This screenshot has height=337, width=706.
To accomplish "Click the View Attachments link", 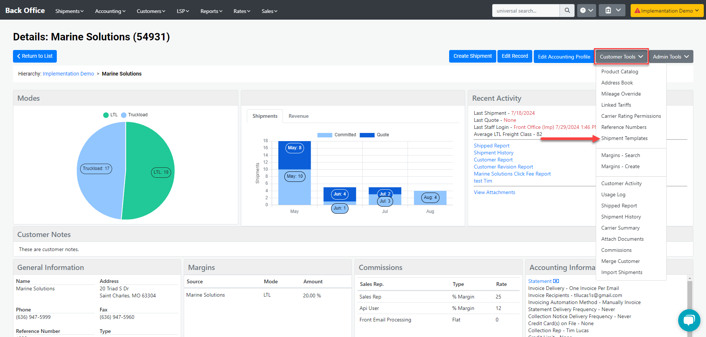I will [x=494, y=192].
